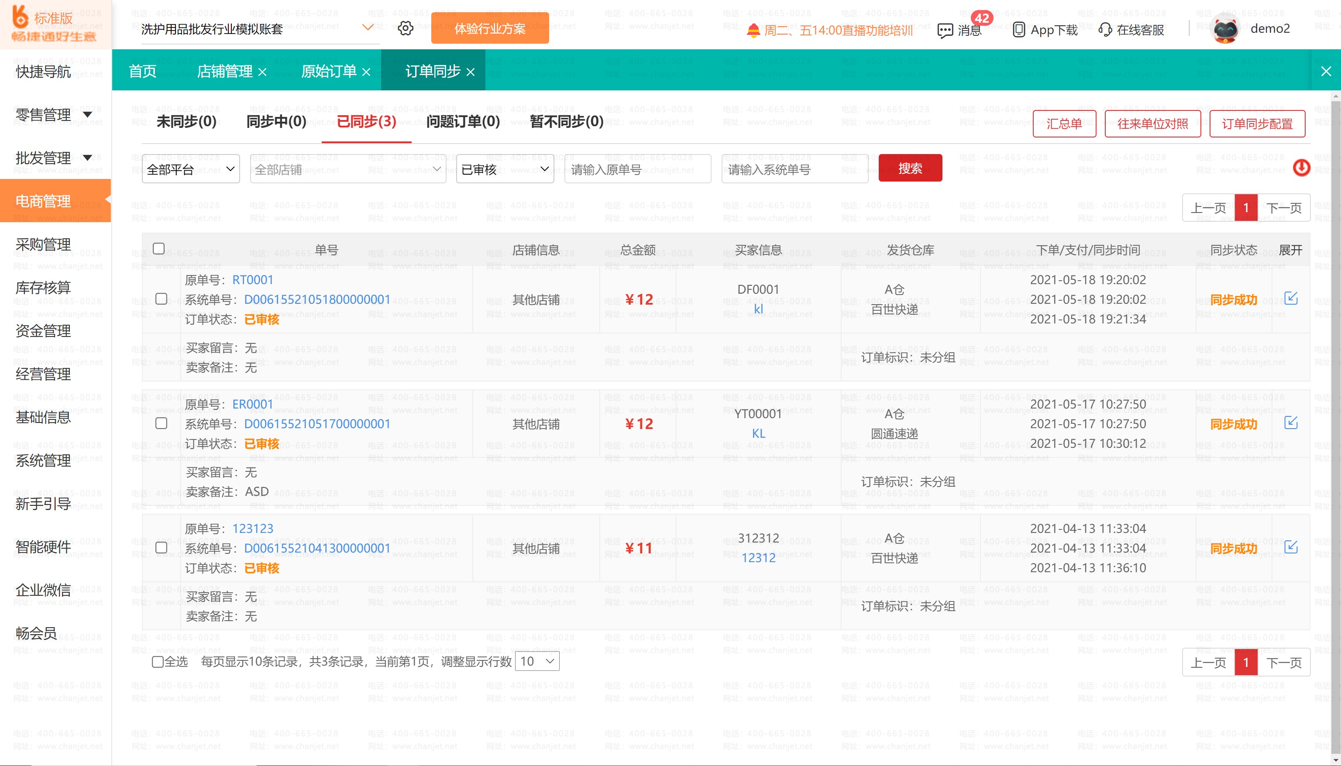Open 快捷导航 in the sidebar
Viewport: 1341px width, 766px height.
coord(43,71)
